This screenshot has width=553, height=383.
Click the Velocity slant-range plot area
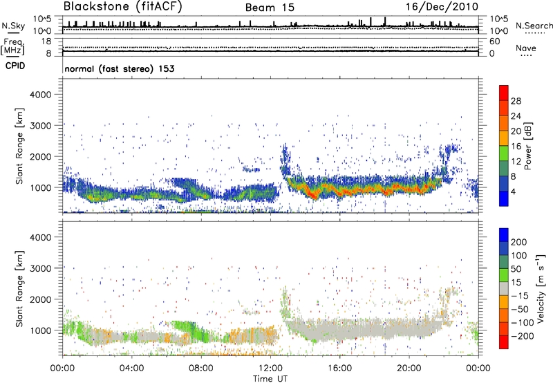pos(270,288)
